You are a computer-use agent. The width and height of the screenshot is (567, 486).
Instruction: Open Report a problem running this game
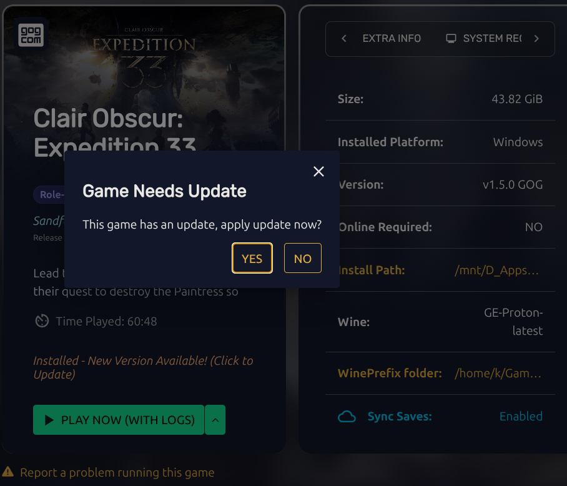click(117, 472)
